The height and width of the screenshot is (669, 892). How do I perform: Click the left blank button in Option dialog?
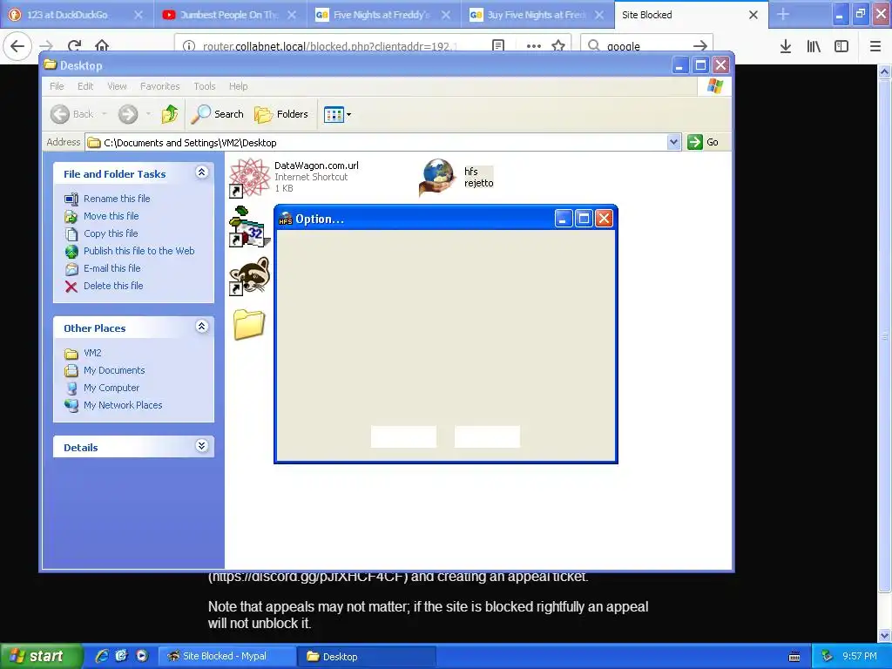tap(403, 437)
